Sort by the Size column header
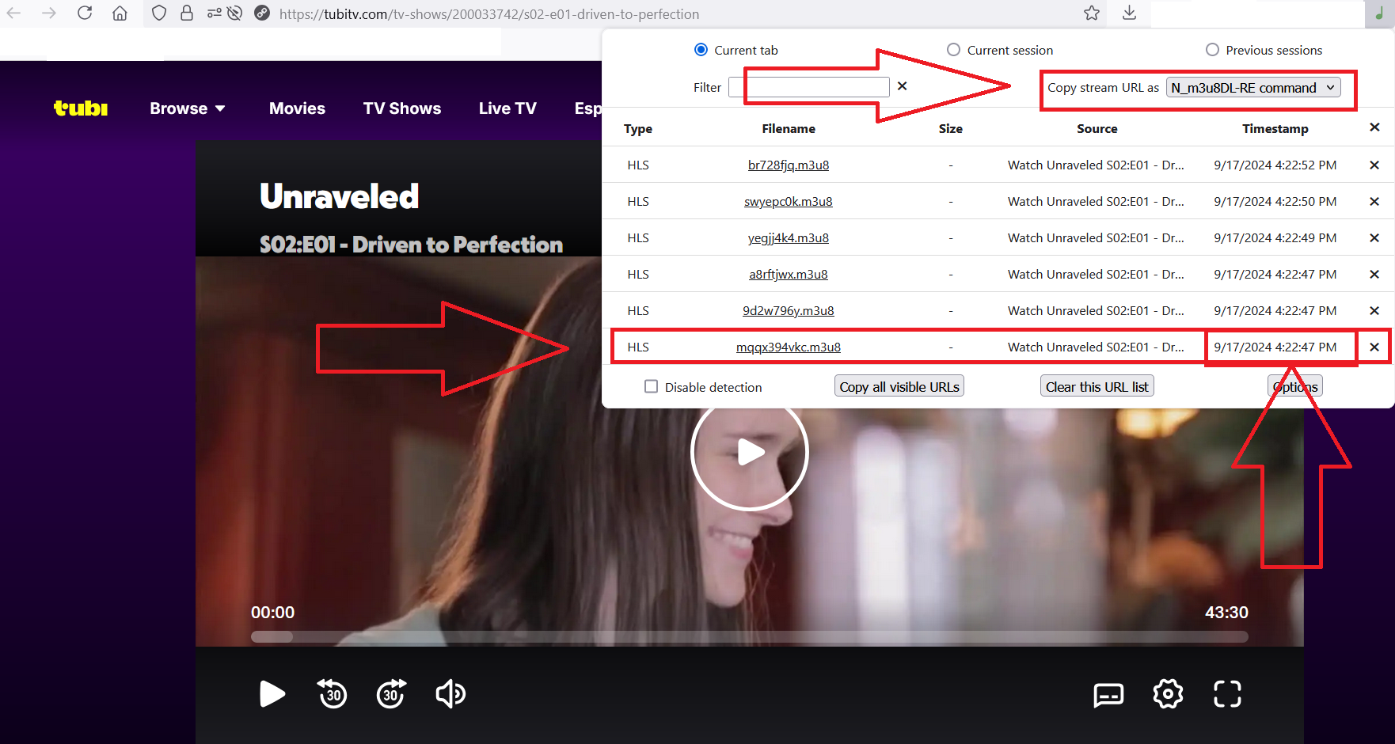This screenshot has height=744, width=1395. point(951,128)
